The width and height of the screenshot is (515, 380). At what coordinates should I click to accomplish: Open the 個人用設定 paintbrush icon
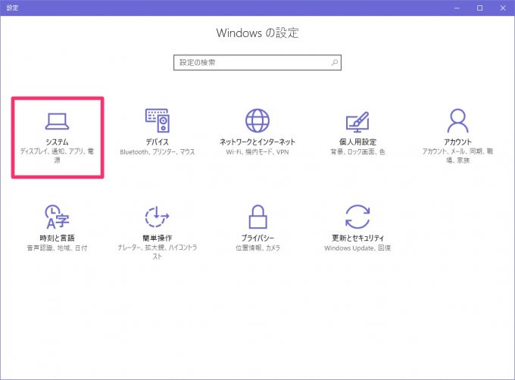tap(357, 122)
